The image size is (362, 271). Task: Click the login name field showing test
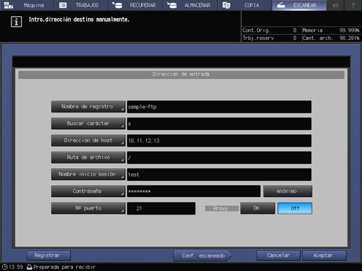[x=219, y=175]
